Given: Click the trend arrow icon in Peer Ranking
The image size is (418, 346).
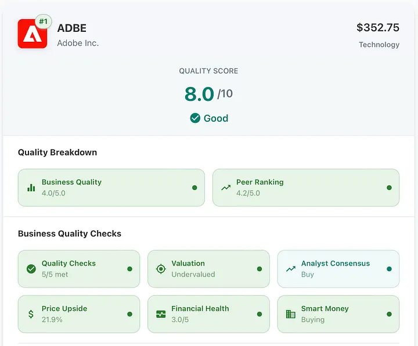Looking at the screenshot, I should click(x=226, y=188).
